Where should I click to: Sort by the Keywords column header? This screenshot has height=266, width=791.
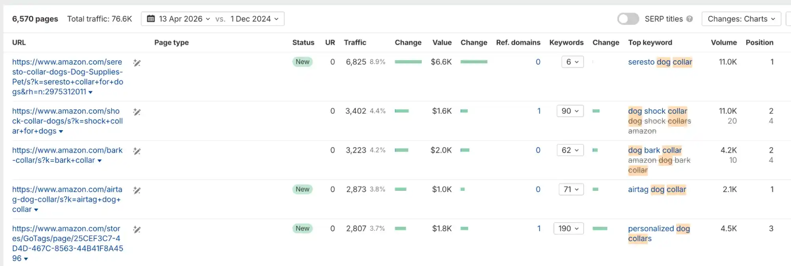[566, 42]
